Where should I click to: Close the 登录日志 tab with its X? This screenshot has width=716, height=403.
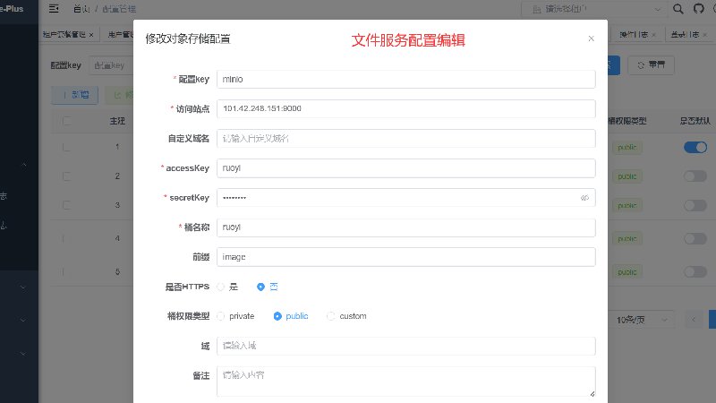(x=705, y=35)
